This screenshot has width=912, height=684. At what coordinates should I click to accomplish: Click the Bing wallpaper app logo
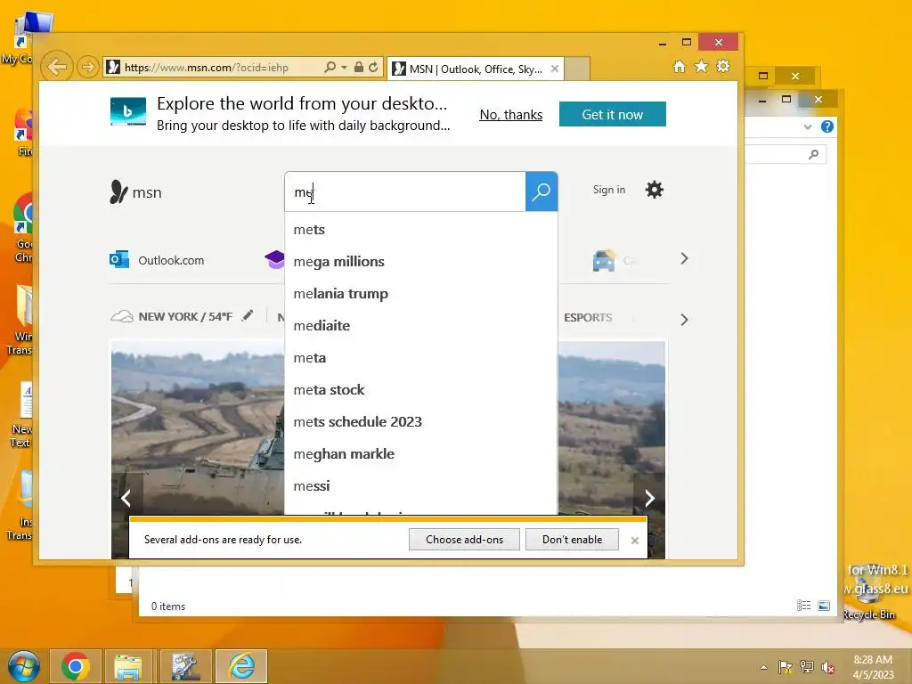pos(128,111)
